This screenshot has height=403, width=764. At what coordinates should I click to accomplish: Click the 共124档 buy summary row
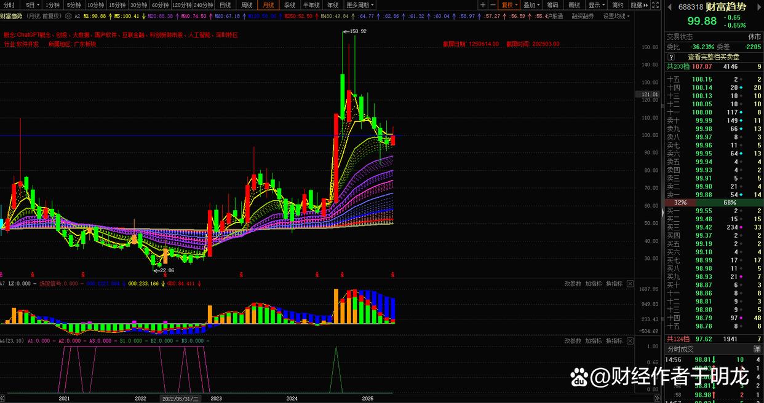pos(714,339)
